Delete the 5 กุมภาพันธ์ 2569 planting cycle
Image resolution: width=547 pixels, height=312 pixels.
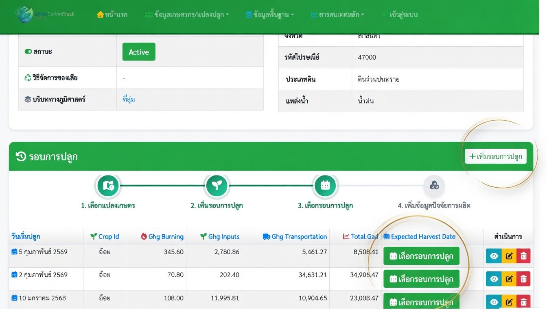pos(523,256)
